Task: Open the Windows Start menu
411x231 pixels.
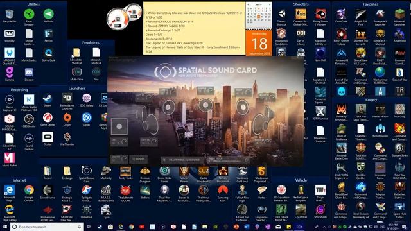Action: point(4,227)
